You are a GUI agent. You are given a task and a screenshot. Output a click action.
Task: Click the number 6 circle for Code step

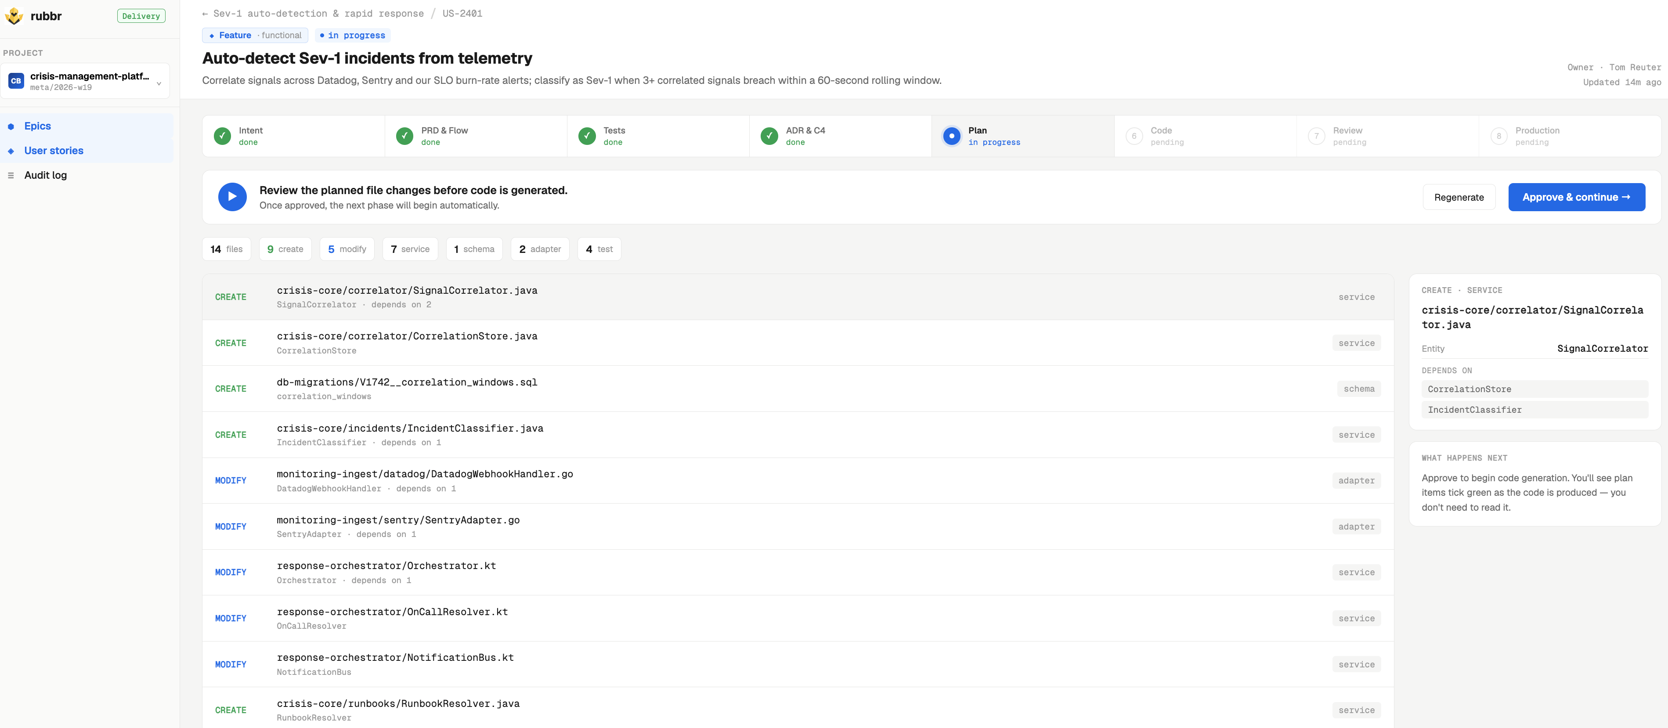point(1134,136)
